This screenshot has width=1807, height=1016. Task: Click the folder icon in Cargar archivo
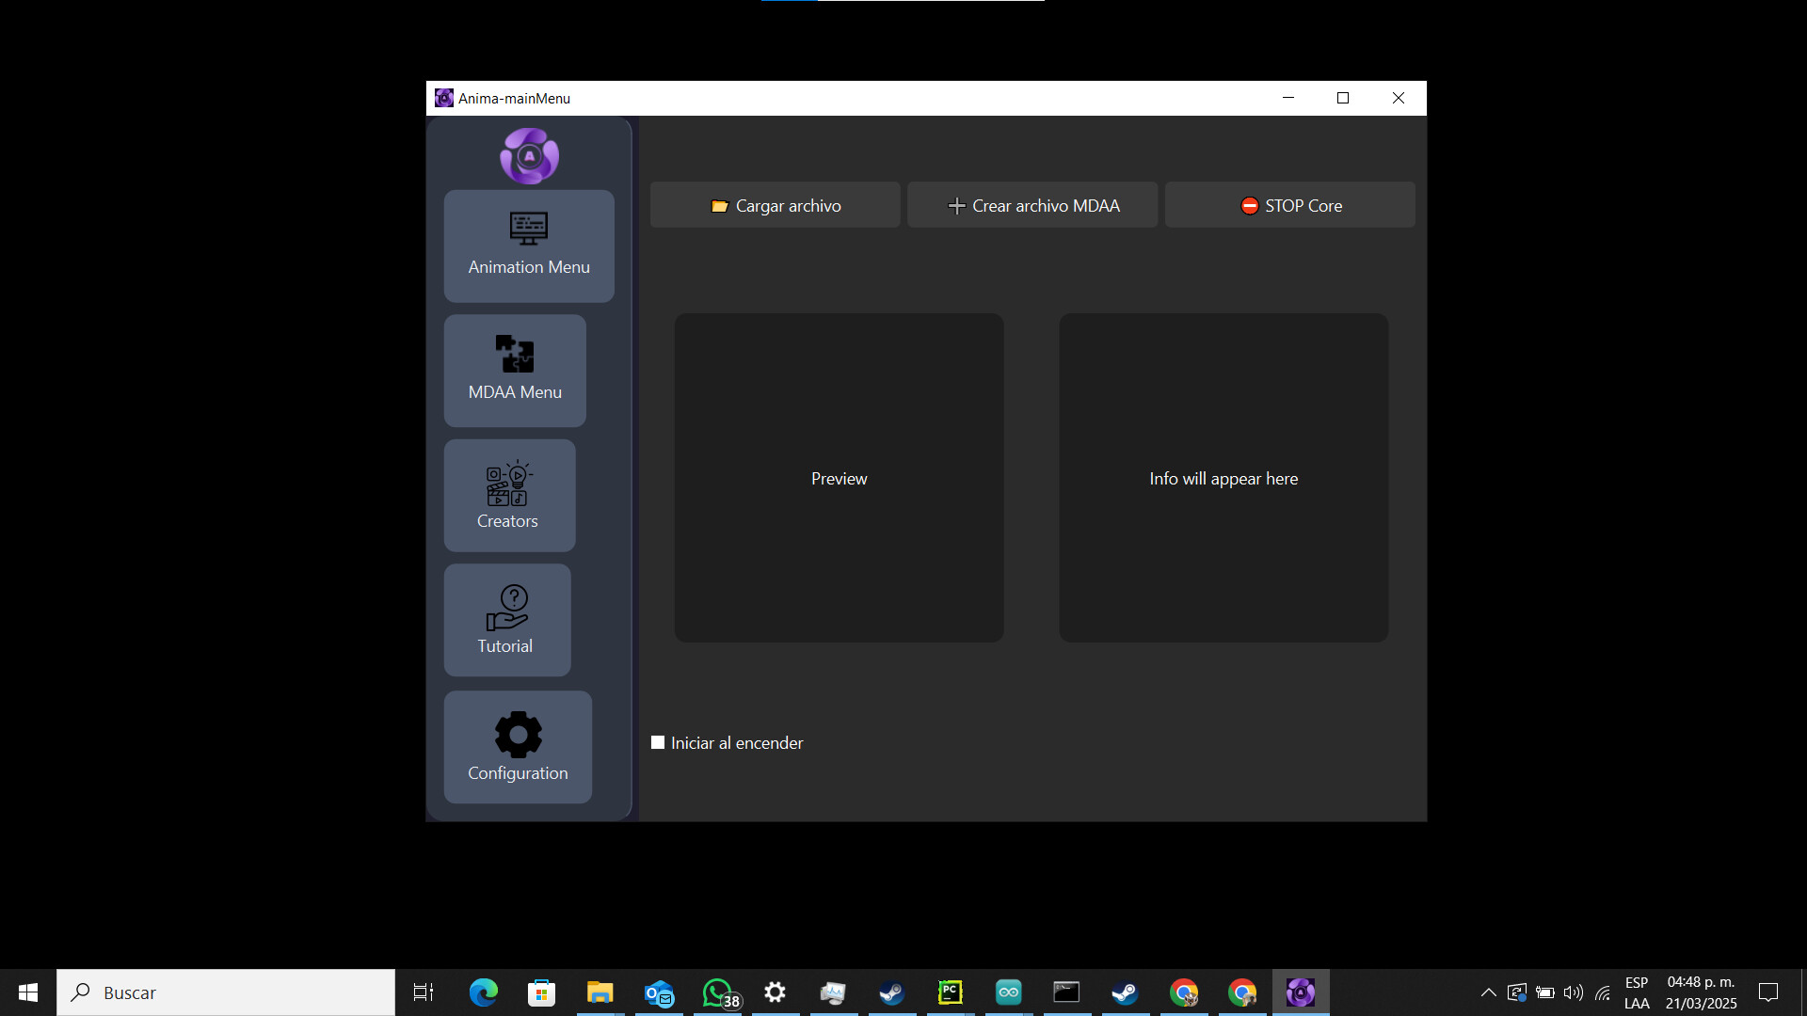tap(720, 205)
